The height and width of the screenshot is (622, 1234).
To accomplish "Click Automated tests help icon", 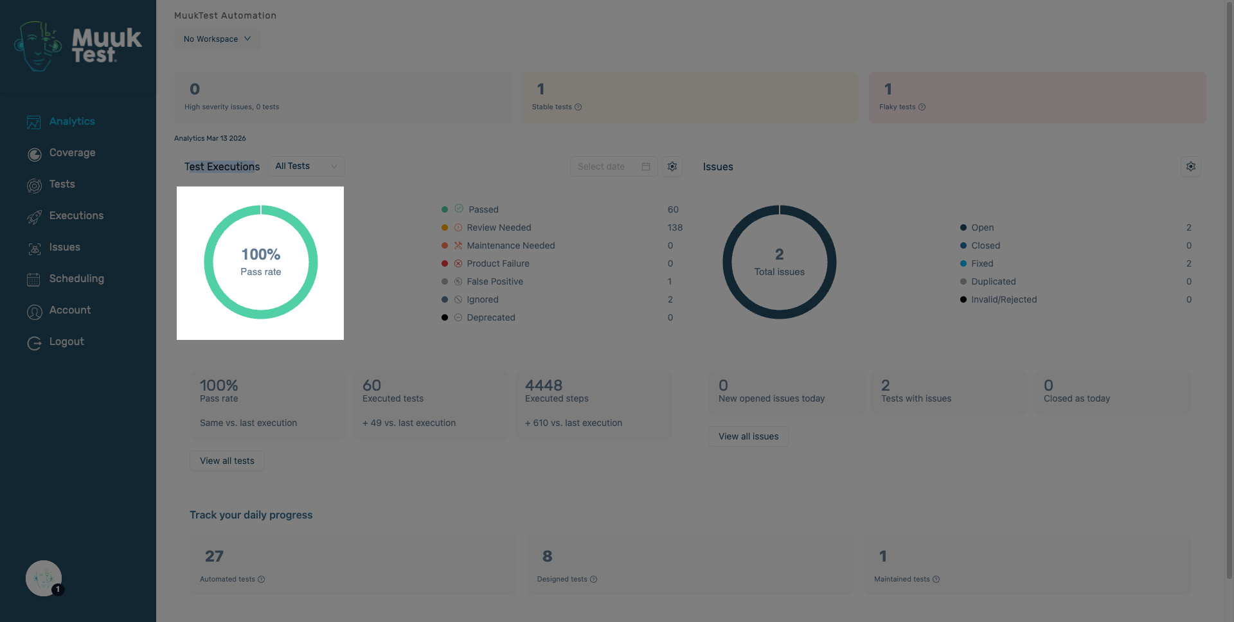I will 261,580.
